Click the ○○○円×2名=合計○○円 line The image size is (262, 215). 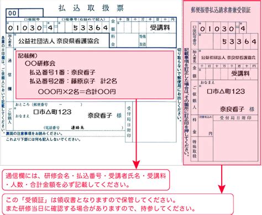77,92
